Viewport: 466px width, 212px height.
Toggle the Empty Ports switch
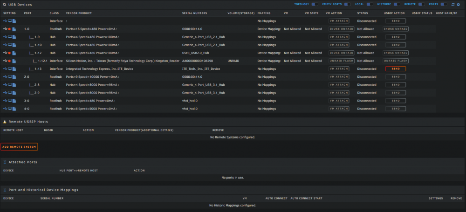click(348, 5)
